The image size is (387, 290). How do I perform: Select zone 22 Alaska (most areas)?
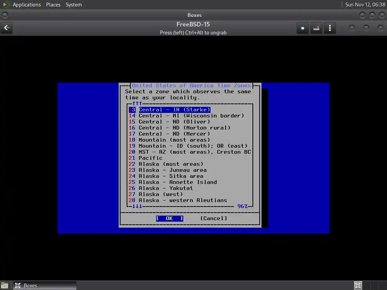pyautogui.click(x=166, y=164)
